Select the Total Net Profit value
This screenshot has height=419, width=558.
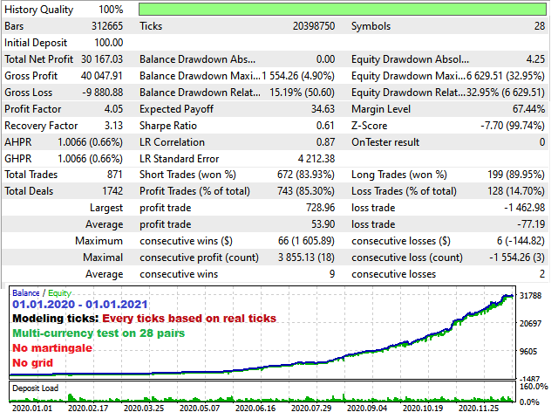coord(102,59)
